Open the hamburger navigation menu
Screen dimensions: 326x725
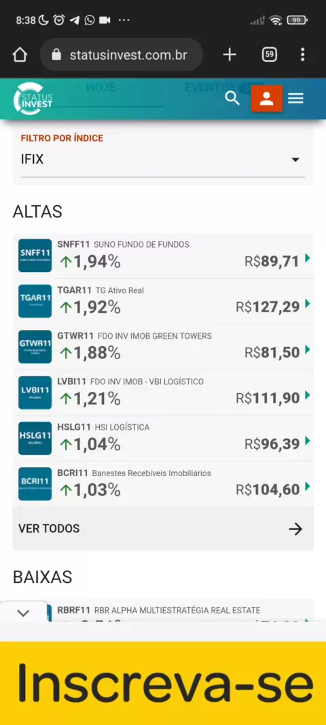pos(295,99)
